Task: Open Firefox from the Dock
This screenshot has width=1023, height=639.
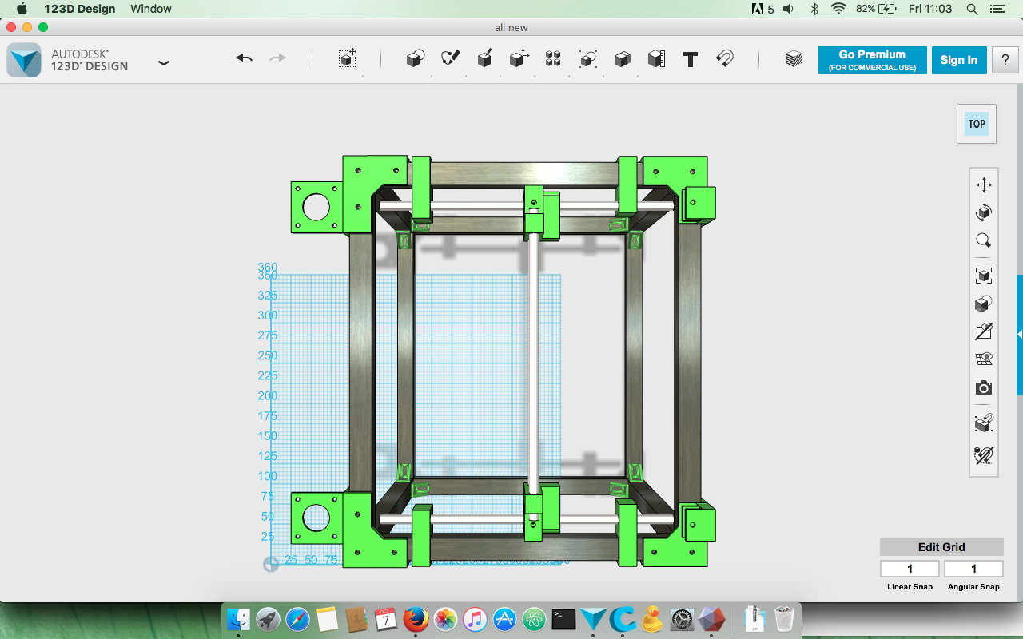Action: tap(416, 619)
